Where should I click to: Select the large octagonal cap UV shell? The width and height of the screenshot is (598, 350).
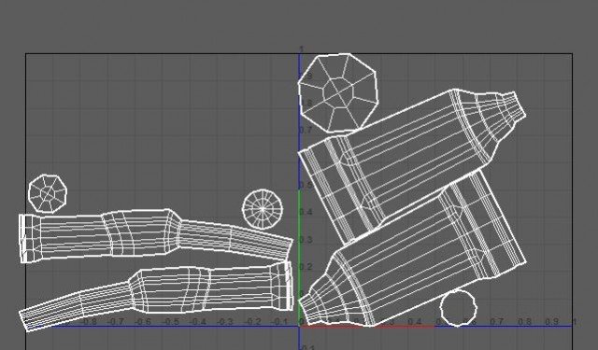[x=338, y=93]
